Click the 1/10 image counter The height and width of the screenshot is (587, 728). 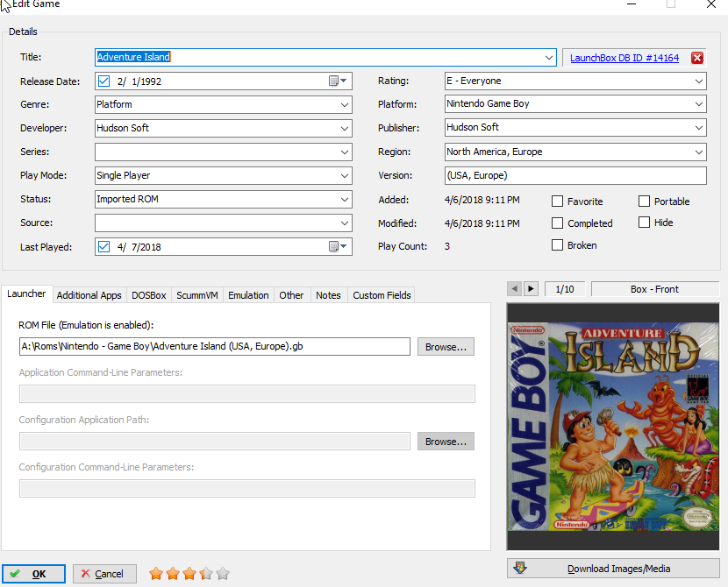coord(565,289)
